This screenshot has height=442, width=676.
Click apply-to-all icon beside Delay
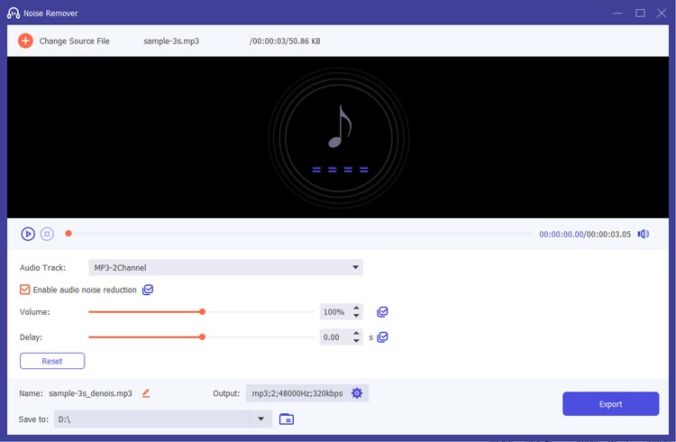(382, 337)
